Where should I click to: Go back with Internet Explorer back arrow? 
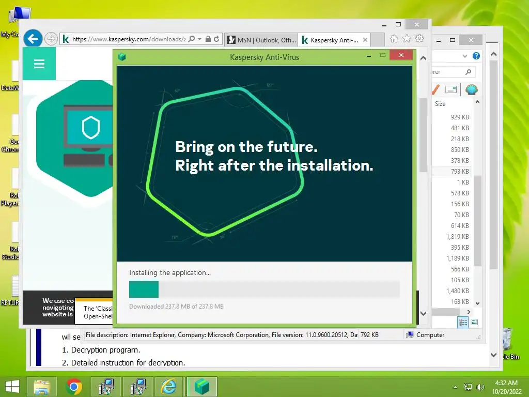coord(33,39)
